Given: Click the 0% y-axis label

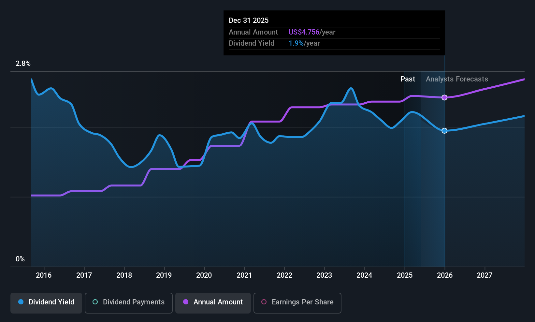Looking at the screenshot, I should 20,259.
